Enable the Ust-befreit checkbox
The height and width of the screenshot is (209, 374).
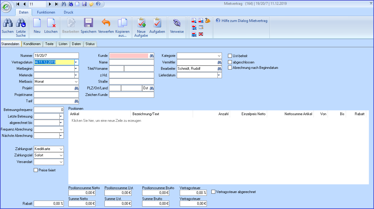coord(230,56)
